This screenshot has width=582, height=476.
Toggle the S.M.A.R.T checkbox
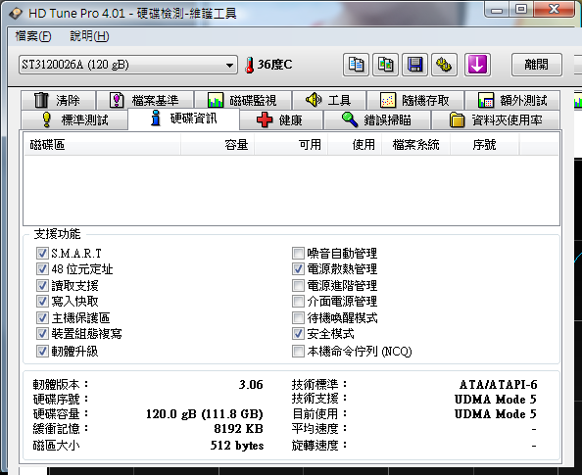(x=42, y=254)
